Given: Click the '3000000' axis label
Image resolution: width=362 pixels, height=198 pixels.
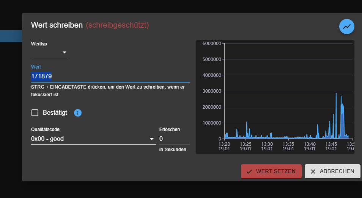Looking at the screenshot, I should click(212, 91).
